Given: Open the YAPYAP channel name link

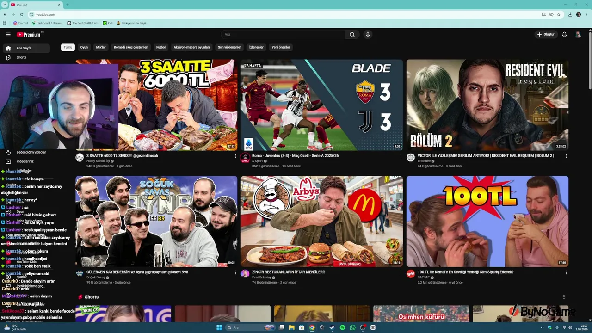Looking at the screenshot, I should (424, 277).
